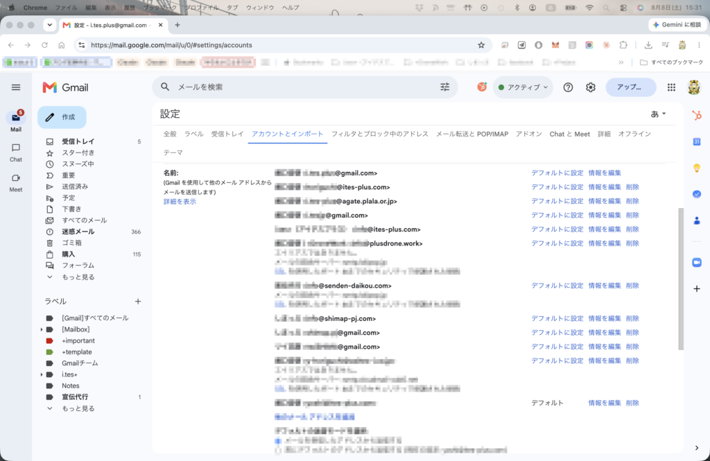Switch to フィルタとブロック中のアドレス tab
The width and height of the screenshot is (710, 461).
(x=379, y=134)
